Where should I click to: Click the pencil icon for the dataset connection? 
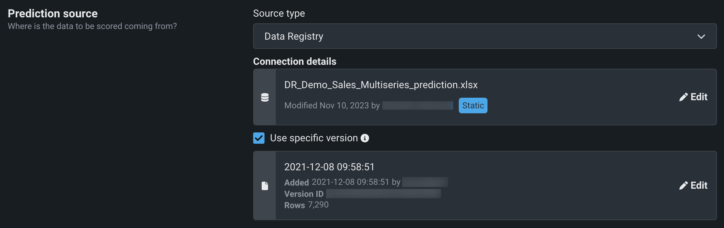tap(683, 97)
